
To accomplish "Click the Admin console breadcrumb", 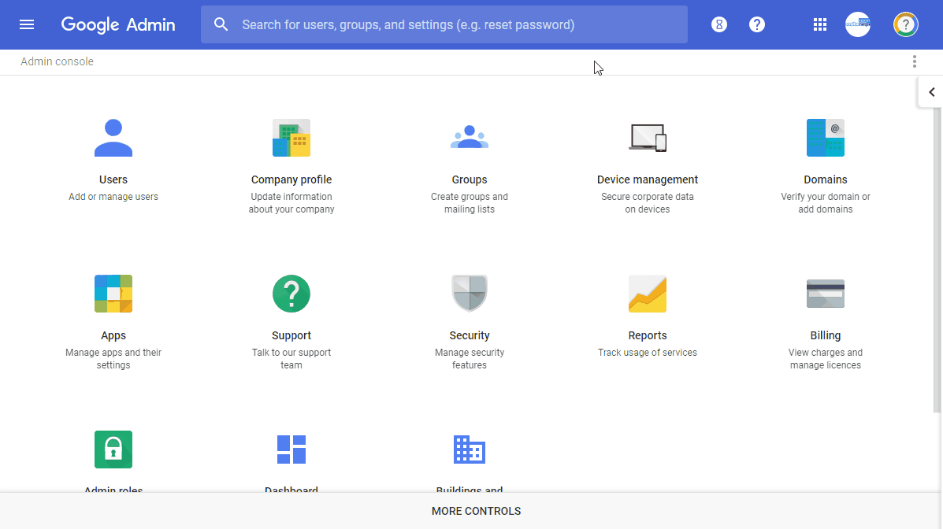I will [x=58, y=61].
